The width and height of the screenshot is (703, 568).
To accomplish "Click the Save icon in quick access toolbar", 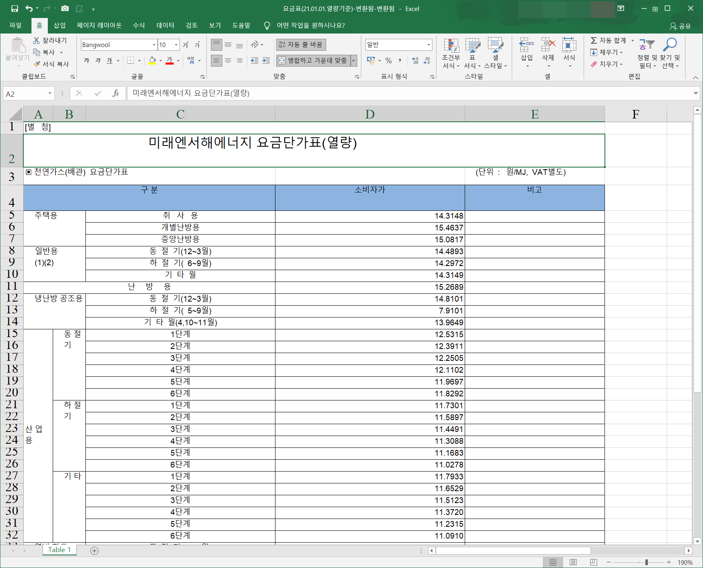I will (15, 9).
